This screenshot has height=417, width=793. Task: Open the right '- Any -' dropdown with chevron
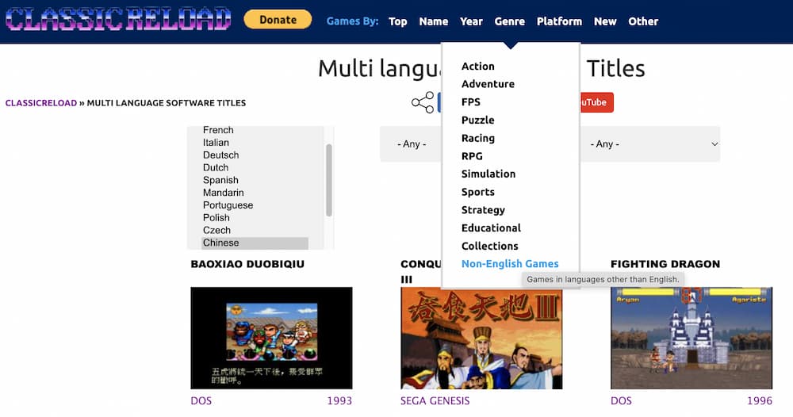point(650,144)
